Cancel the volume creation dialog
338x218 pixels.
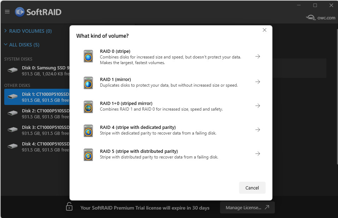(252, 188)
